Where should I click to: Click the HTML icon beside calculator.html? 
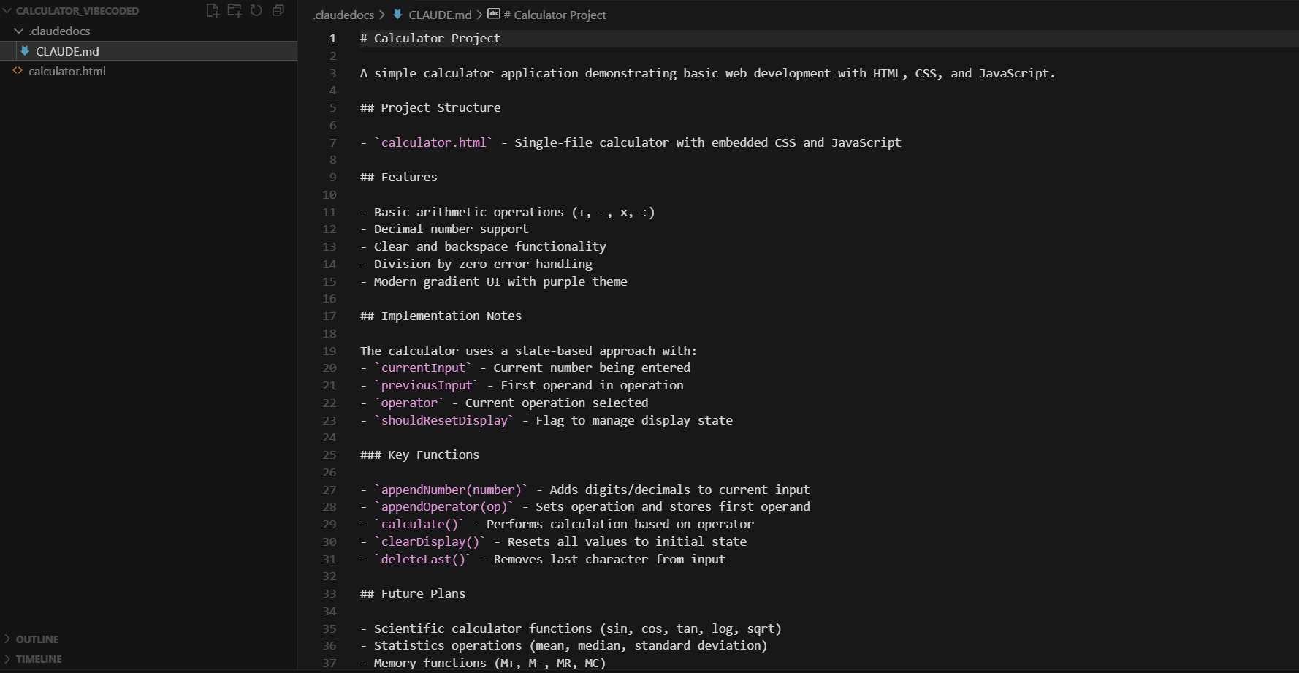[18, 71]
